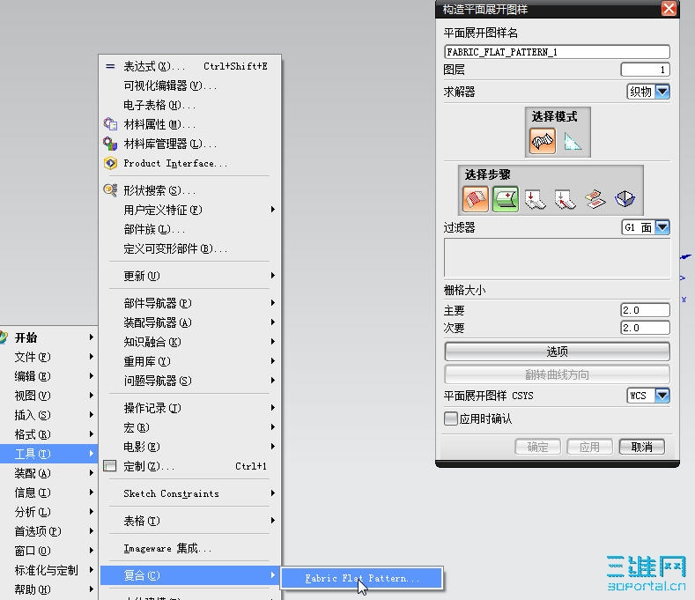Click the 应用 button
695x600 pixels.
(x=589, y=447)
